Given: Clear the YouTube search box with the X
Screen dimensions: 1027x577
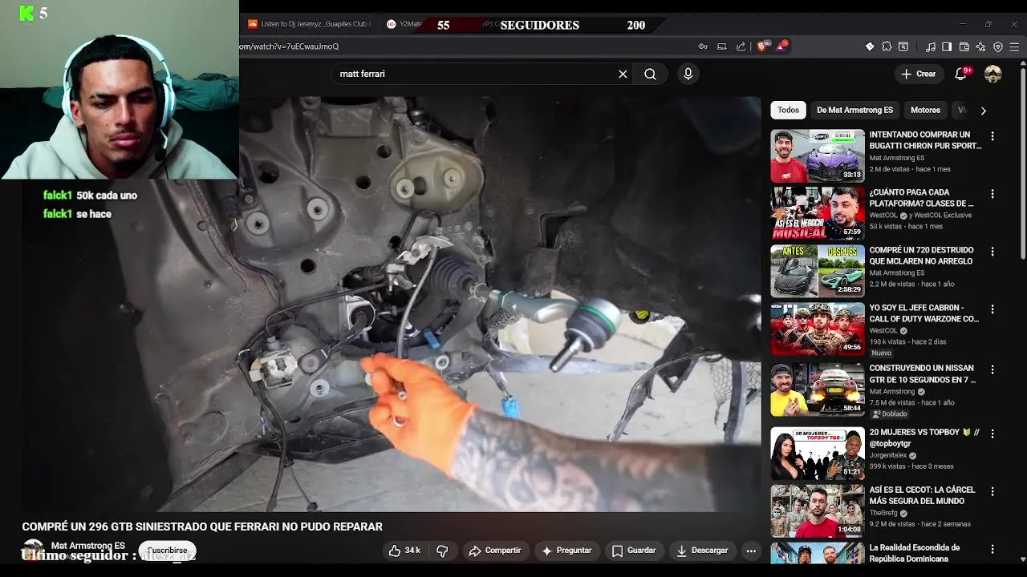Looking at the screenshot, I should tap(623, 74).
